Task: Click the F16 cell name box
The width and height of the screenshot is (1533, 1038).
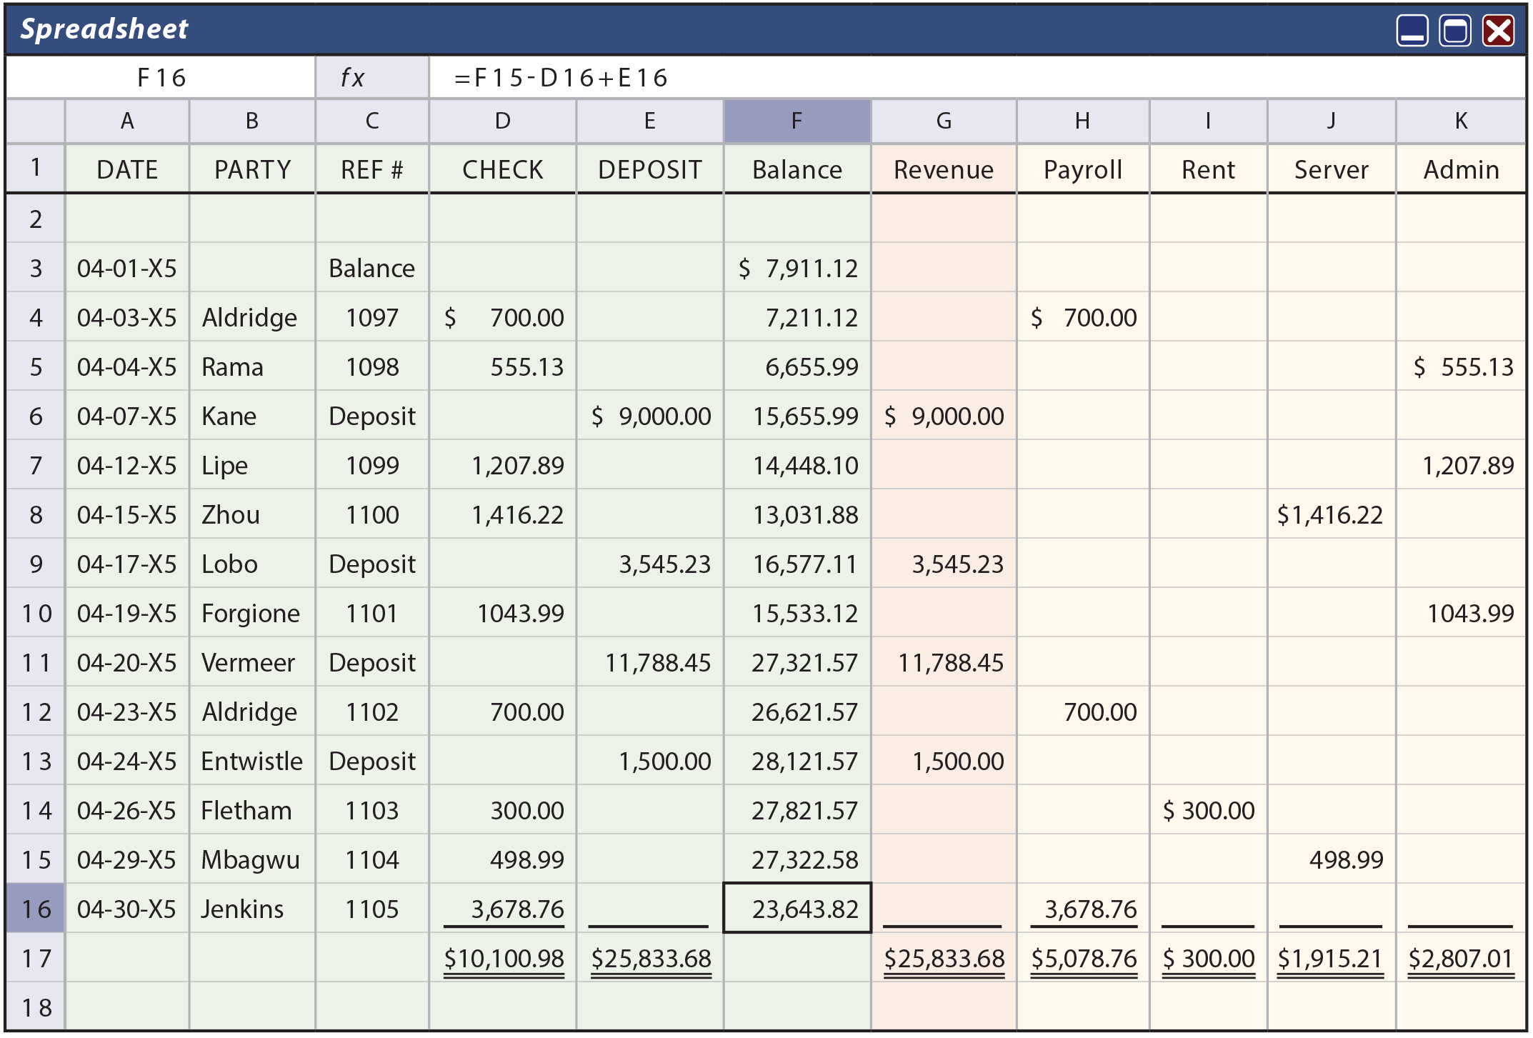Action: tap(161, 77)
